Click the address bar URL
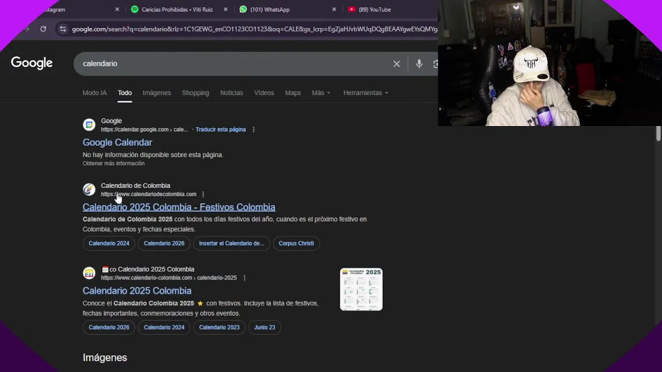The height and width of the screenshot is (372, 662). pos(254,29)
